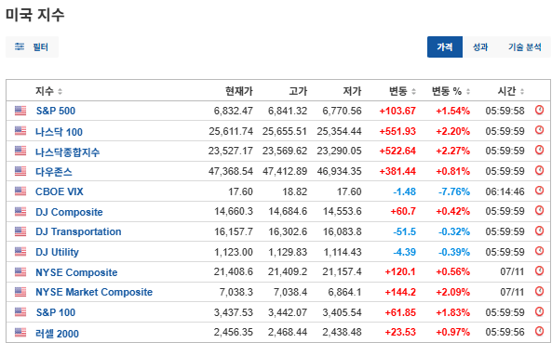Click the clock icon in DJ Transportation row
Viewport: 552px width, 343px height.
coord(539,231)
